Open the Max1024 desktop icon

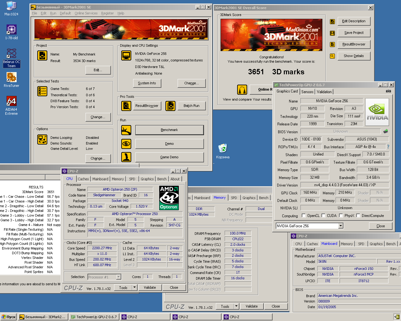(12, 8)
